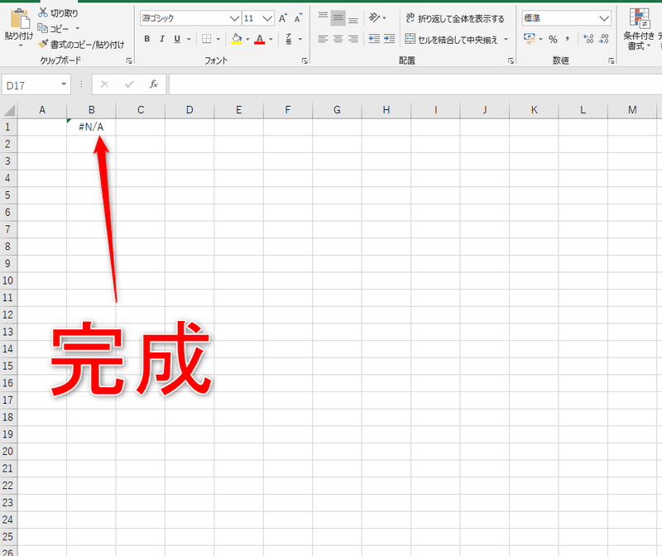
Task: Toggle Bold formatting
Action: coord(147,39)
